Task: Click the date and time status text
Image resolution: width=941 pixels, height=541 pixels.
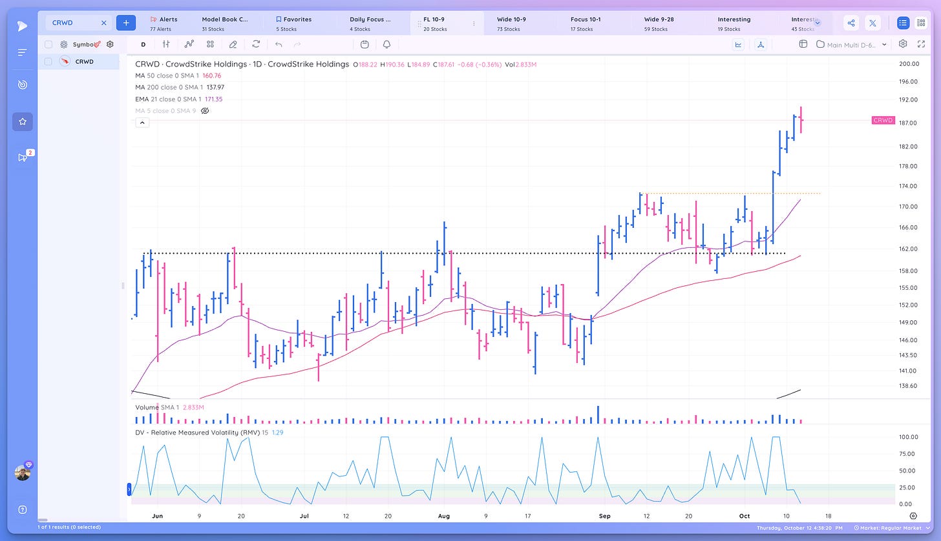Action: point(800,528)
